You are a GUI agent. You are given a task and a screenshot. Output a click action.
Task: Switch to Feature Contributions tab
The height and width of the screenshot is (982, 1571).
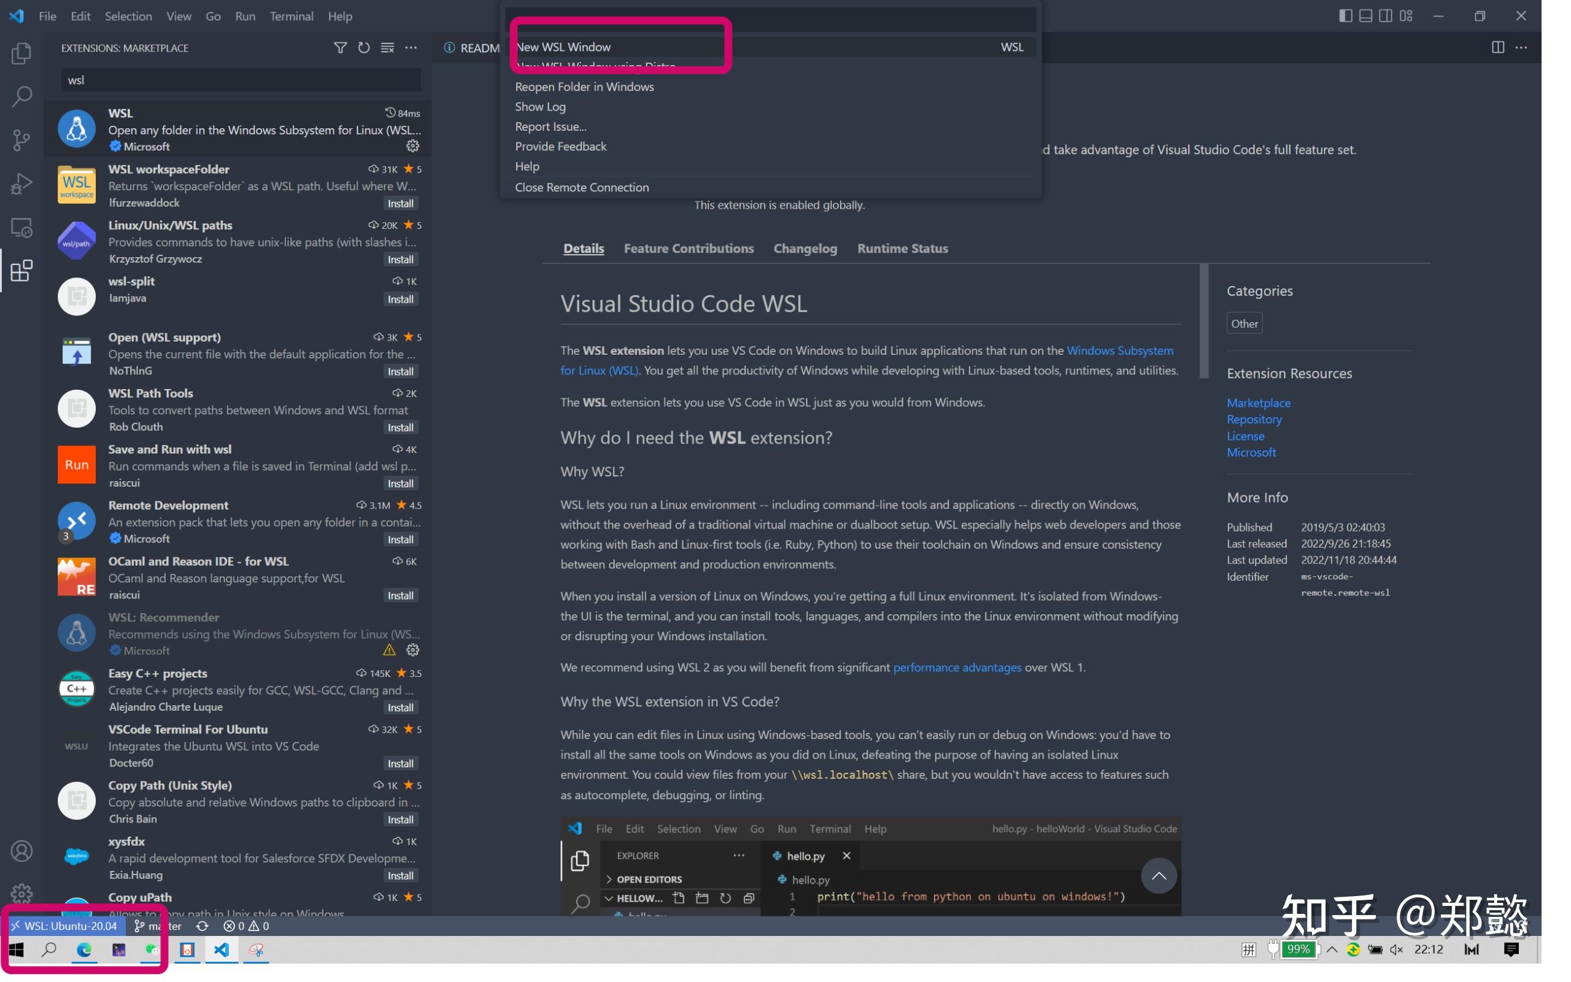click(689, 248)
